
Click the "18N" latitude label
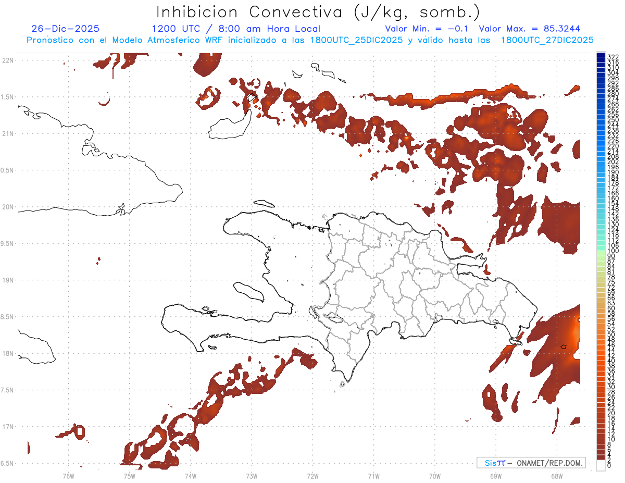click(x=8, y=353)
